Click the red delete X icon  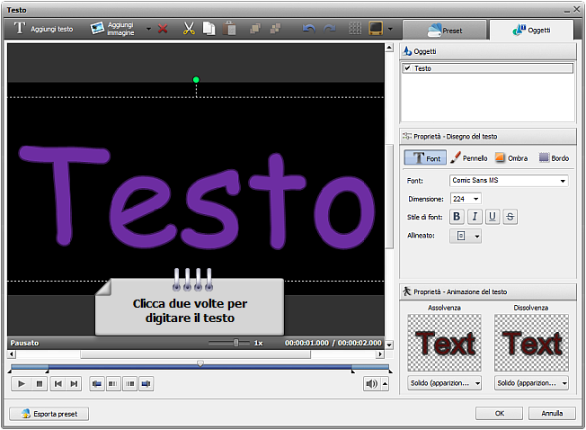163,29
